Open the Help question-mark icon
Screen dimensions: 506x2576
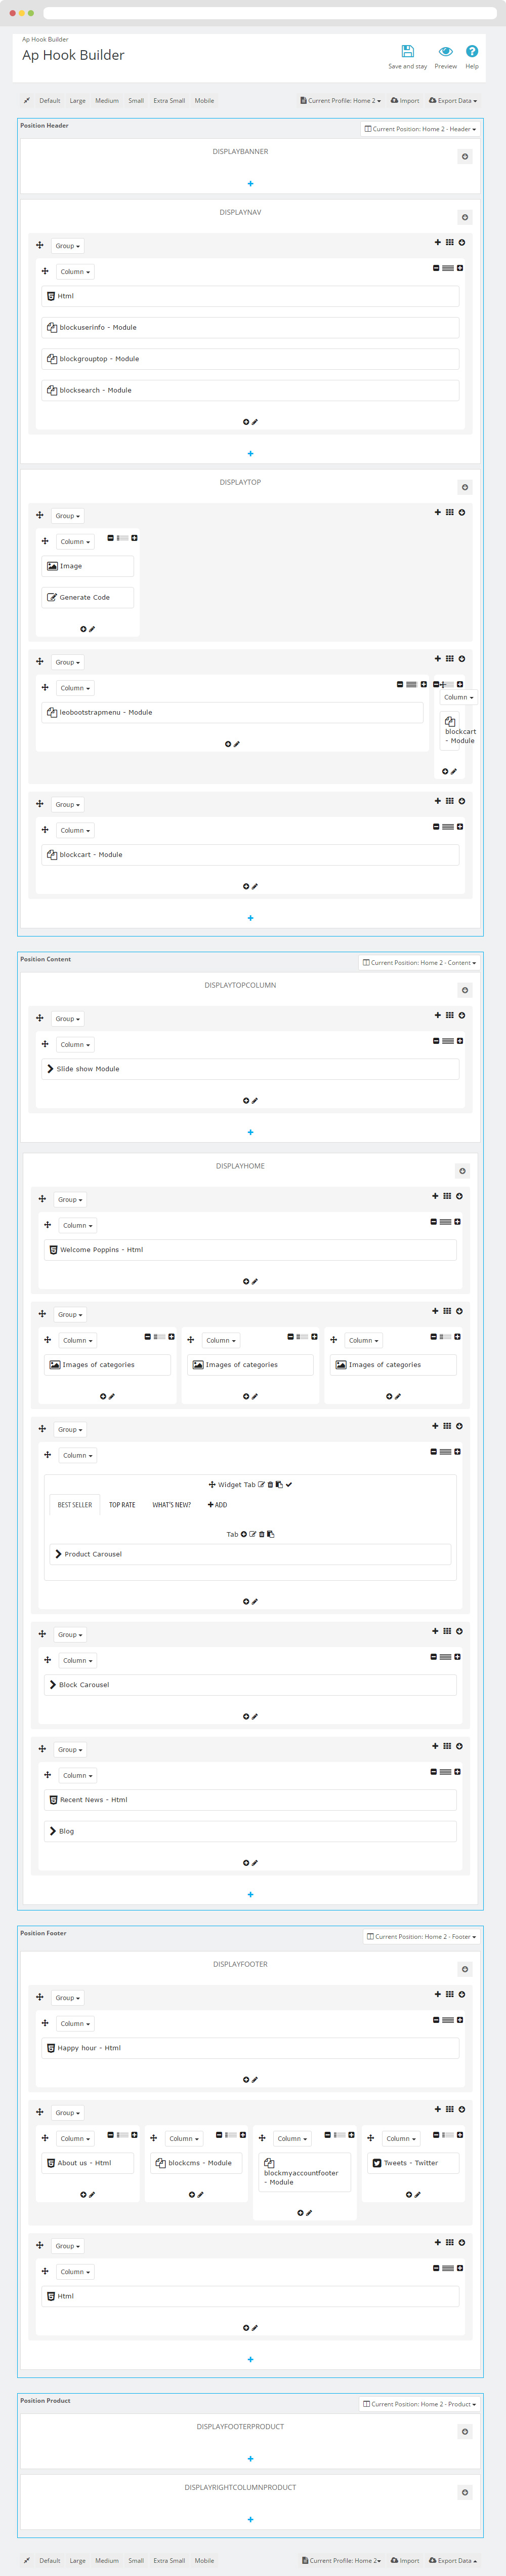pos(472,51)
